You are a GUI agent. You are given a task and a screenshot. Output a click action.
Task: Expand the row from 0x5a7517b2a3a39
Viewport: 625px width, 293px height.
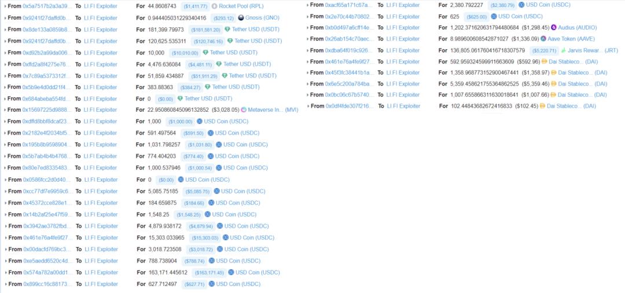[x=5, y=6]
